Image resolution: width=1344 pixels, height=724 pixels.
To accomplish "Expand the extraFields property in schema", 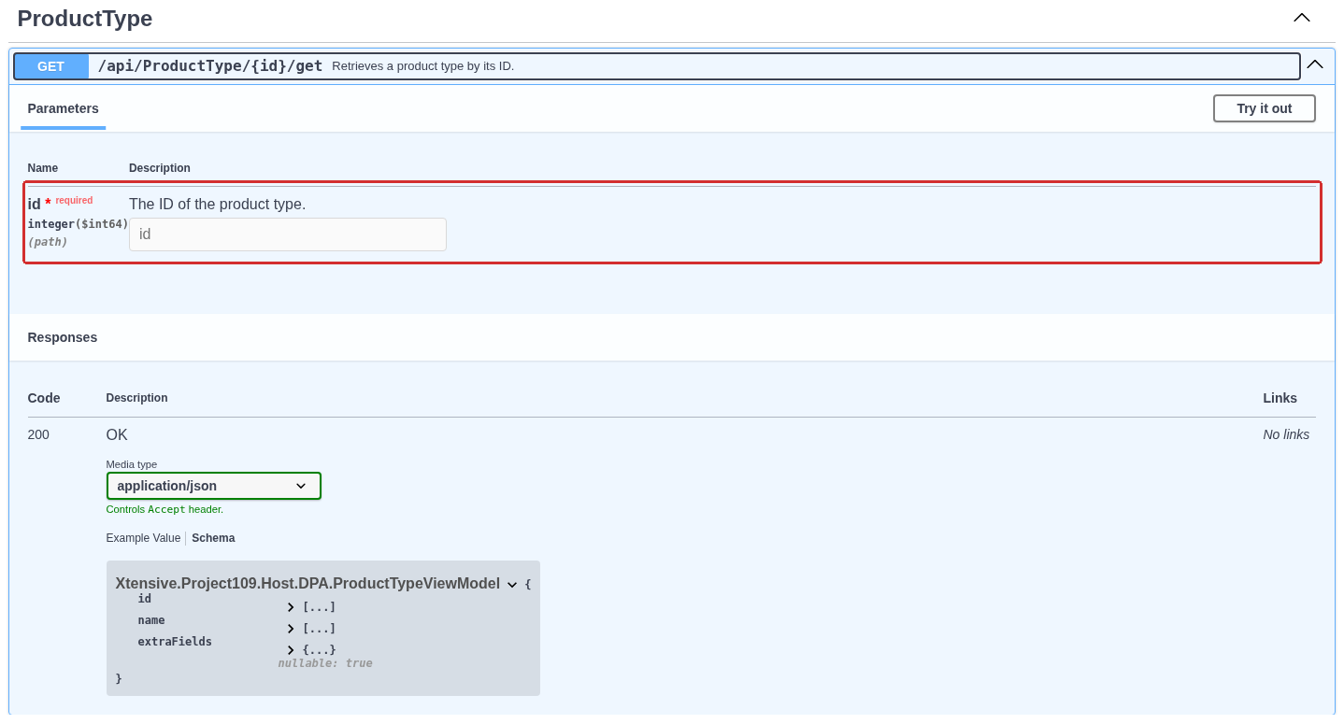I will [x=291, y=650].
